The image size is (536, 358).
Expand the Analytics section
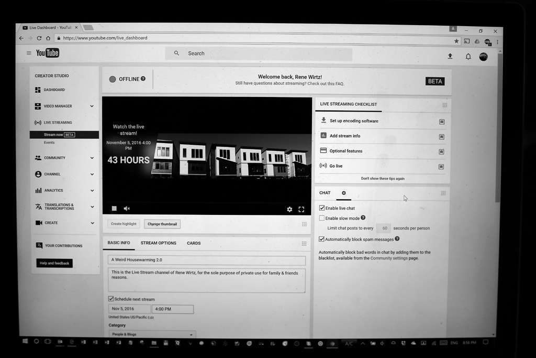pos(92,190)
